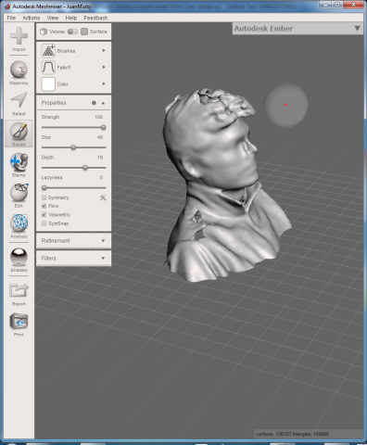Viewport: 367px width, 445px height.
Task: Collapse the Properties section arrow
Action: pos(103,103)
